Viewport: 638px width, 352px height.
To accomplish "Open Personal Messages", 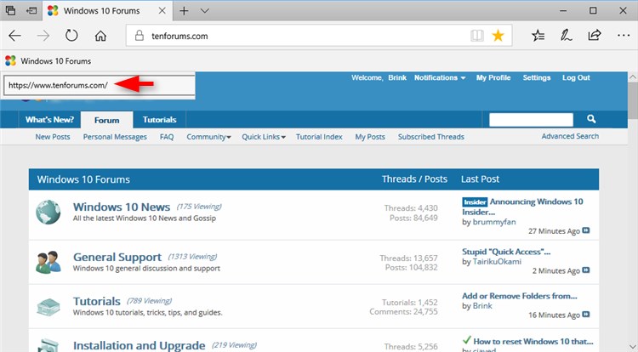I will 115,137.
